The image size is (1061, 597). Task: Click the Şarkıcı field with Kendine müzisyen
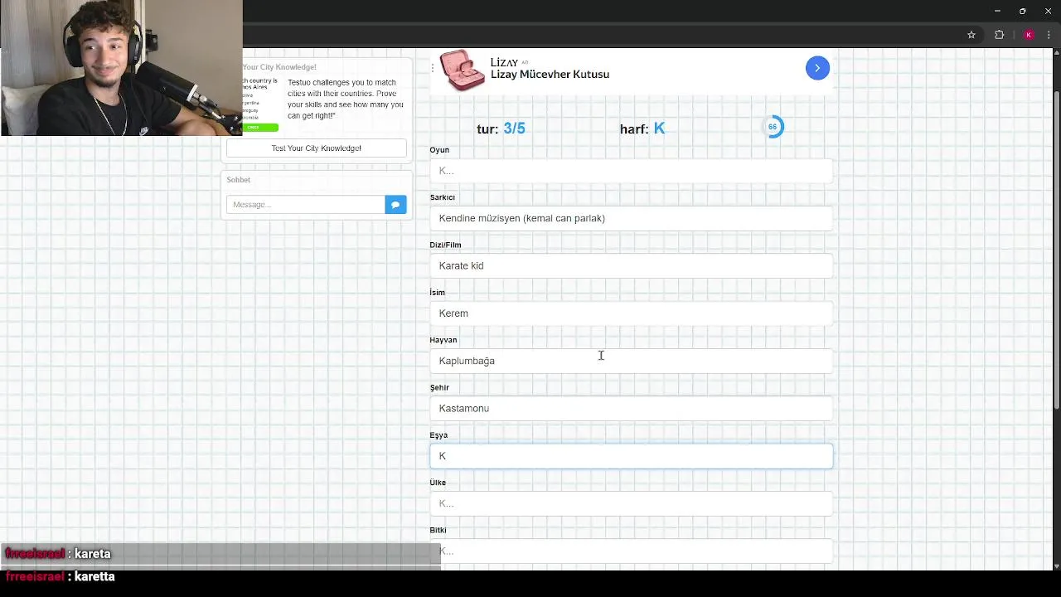point(631,218)
